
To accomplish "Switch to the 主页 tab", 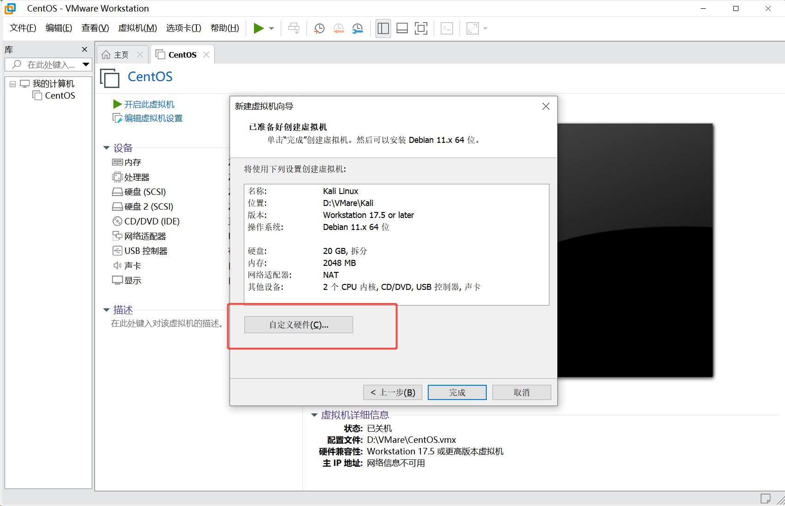I will [121, 55].
